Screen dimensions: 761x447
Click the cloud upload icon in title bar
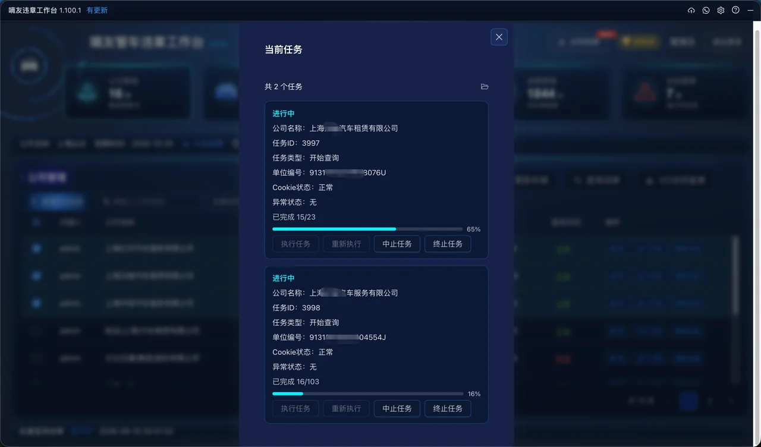[691, 10]
